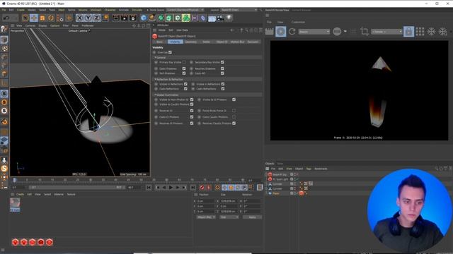Viewport: 453px width, 254px height.
Task: Go to end of animation button
Action: (193, 188)
